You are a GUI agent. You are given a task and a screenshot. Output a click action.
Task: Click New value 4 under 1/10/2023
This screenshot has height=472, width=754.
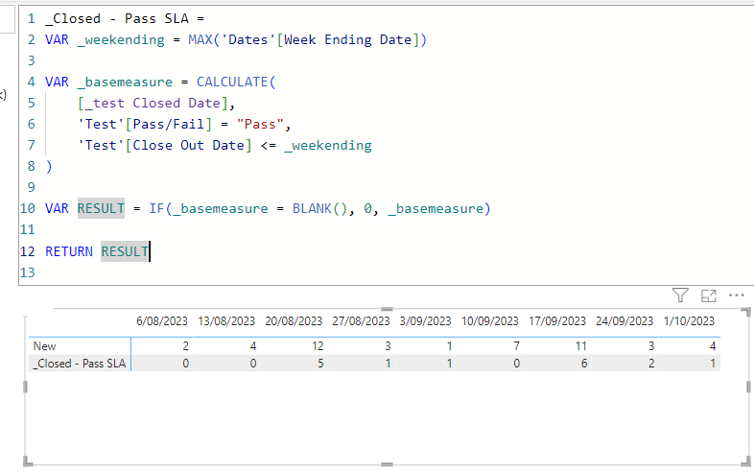tap(713, 346)
